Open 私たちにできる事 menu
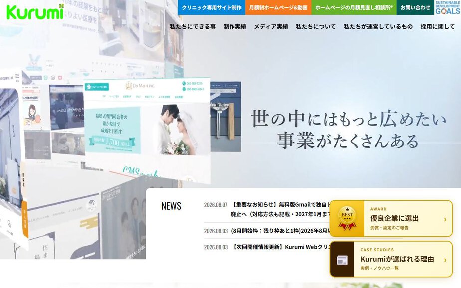Viewport: 461px width, 288px height. pos(193,27)
